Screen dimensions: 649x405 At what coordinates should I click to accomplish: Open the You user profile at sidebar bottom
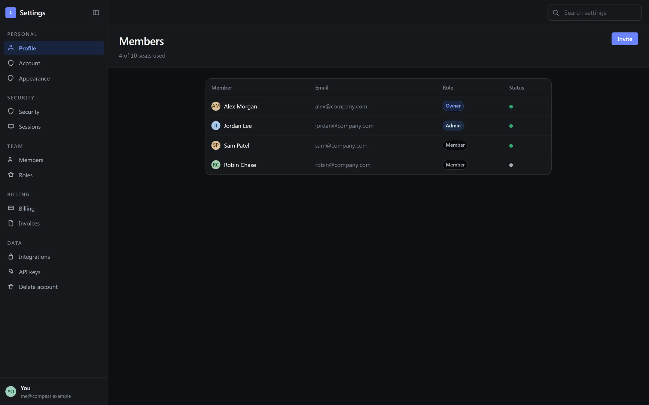54,391
